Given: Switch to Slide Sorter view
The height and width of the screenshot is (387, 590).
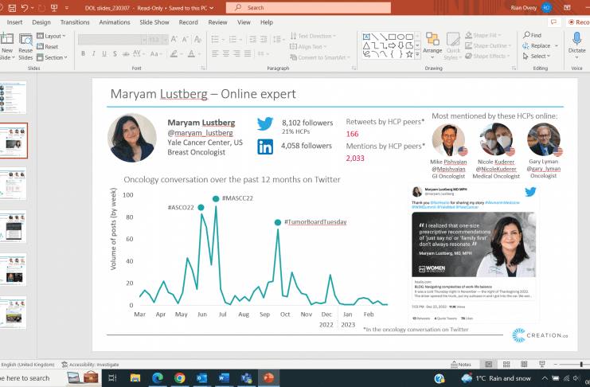Looking at the screenshot, I should tap(506, 364).
